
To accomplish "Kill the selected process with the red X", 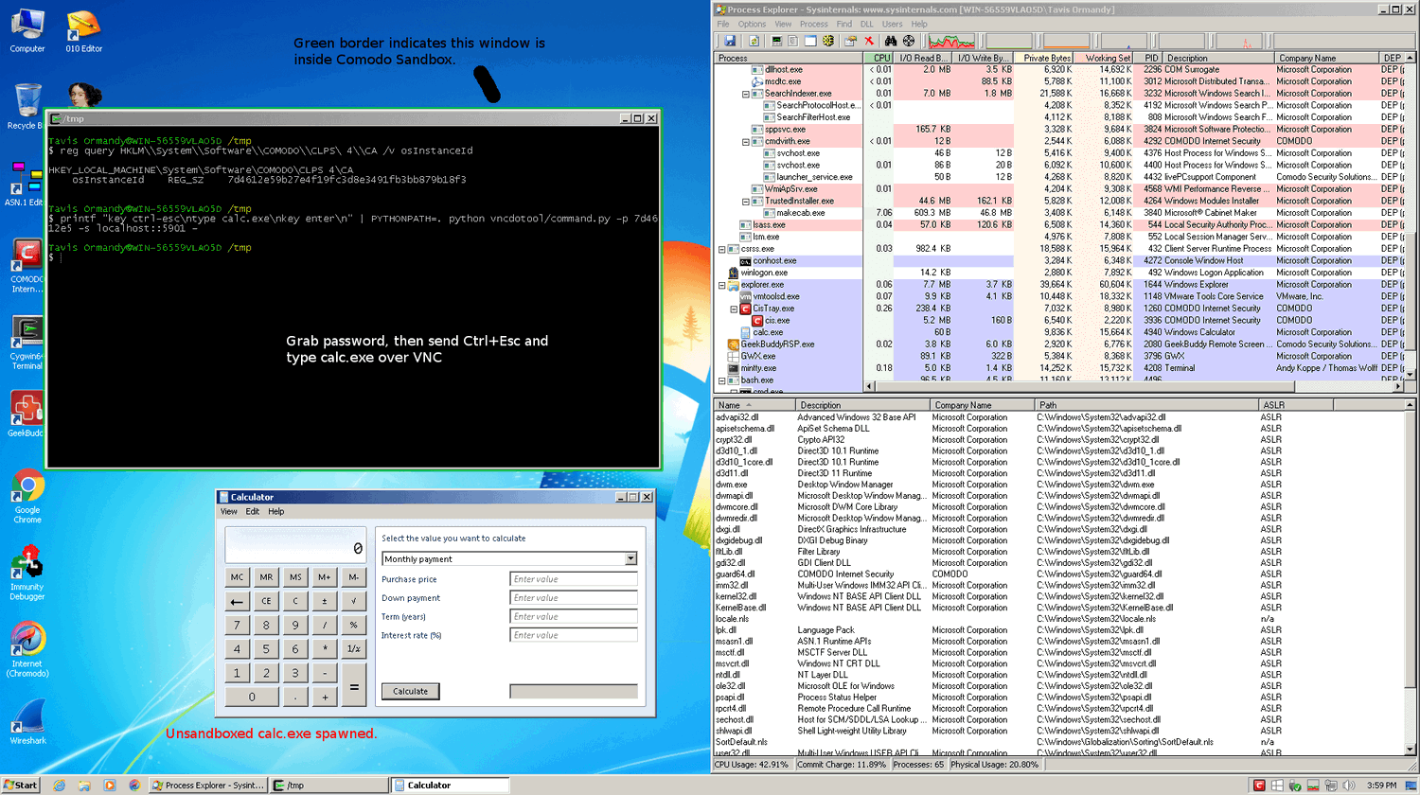I will coord(868,41).
